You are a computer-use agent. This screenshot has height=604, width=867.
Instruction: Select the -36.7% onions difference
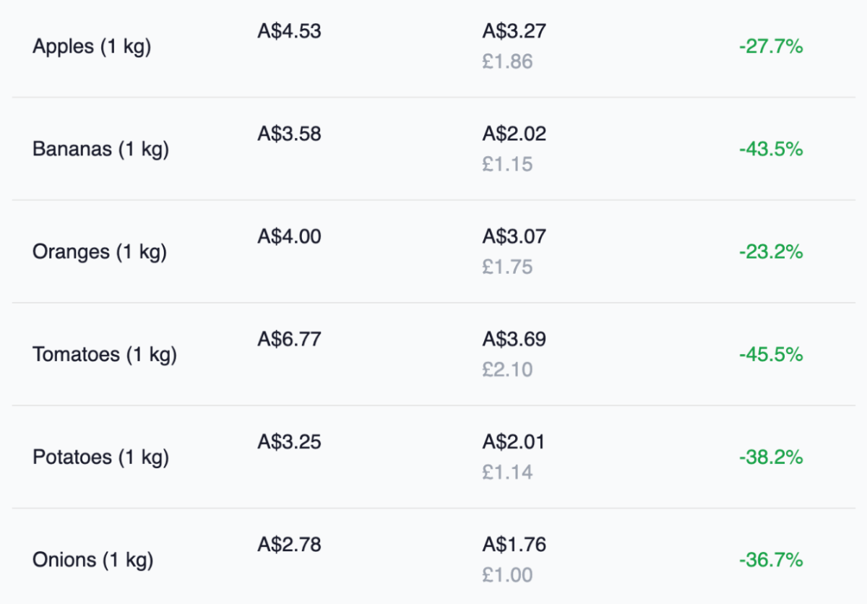[771, 560]
